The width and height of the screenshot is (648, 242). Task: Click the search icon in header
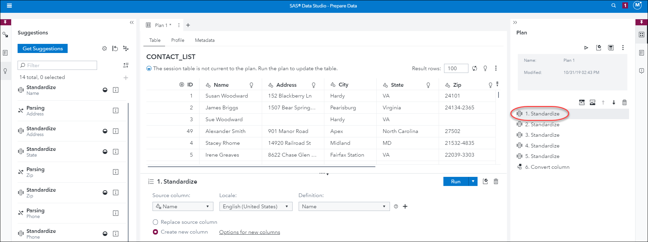tap(614, 6)
